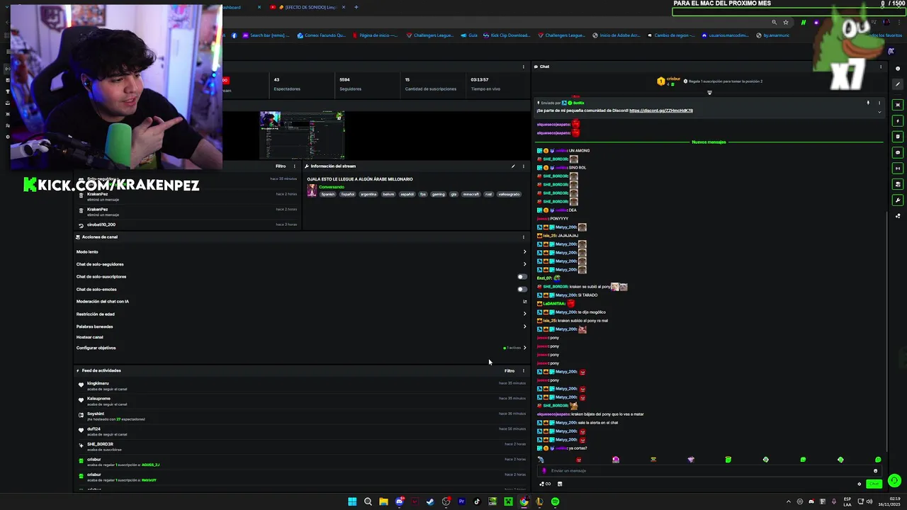This screenshot has height=510, width=907.
Task: Select the purple dome quick emote
Action: (x=616, y=460)
